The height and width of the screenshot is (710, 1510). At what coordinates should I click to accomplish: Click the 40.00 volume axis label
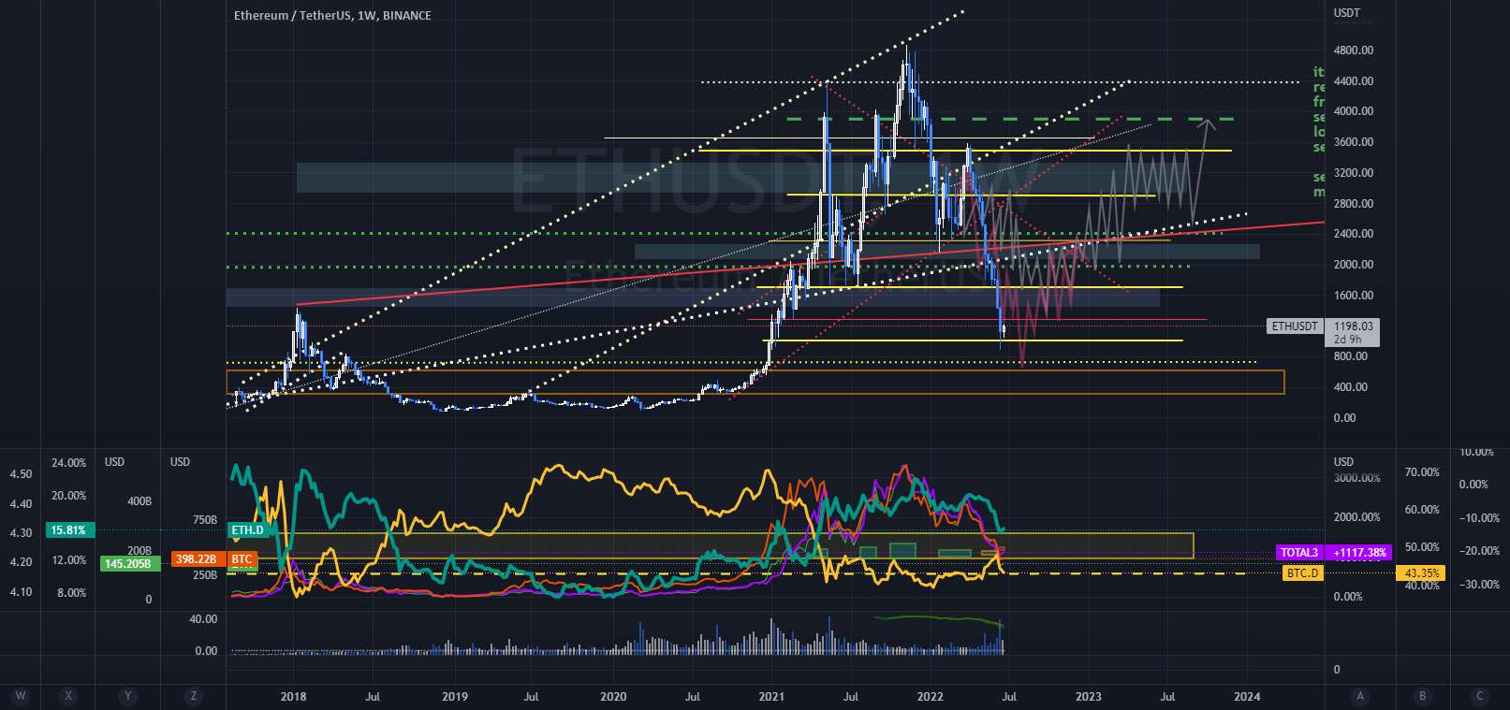point(203,619)
